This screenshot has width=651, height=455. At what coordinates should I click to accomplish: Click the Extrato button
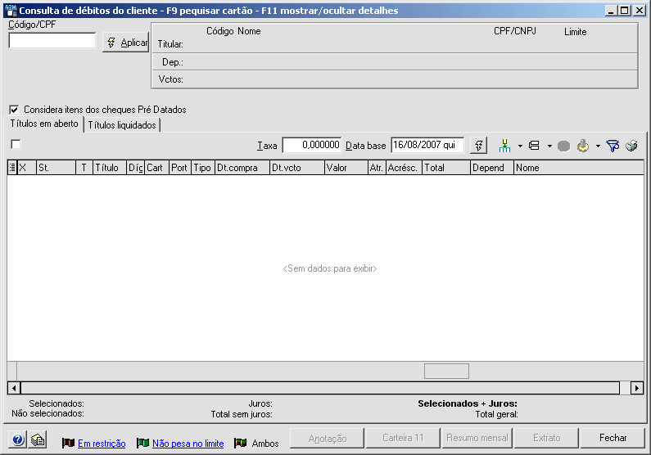point(546,438)
